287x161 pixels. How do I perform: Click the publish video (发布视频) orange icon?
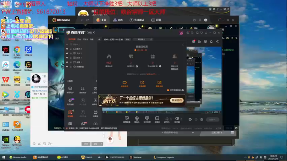(x=124, y=84)
